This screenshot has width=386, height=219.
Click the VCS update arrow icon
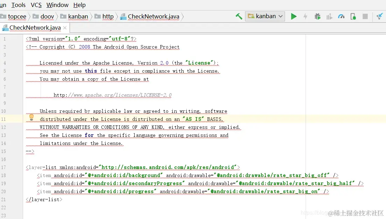coord(379,16)
